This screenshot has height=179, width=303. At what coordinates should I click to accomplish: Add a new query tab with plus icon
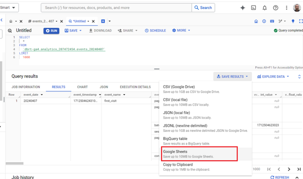[103, 21]
